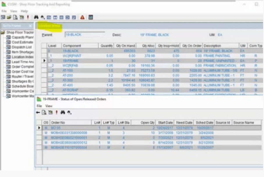The width and height of the screenshot is (264, 177).
Task: Click the Qty On Order column header
Action: point(191,46)
